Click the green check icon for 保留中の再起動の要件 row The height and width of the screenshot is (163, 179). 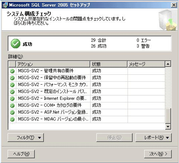pos(12,78)
